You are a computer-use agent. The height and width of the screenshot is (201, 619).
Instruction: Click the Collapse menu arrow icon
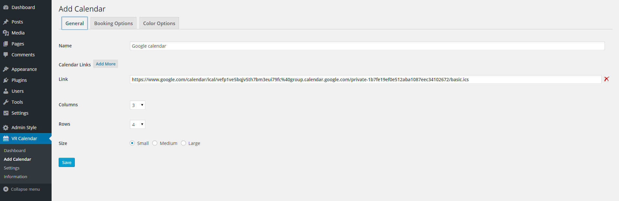click(6, 189)
